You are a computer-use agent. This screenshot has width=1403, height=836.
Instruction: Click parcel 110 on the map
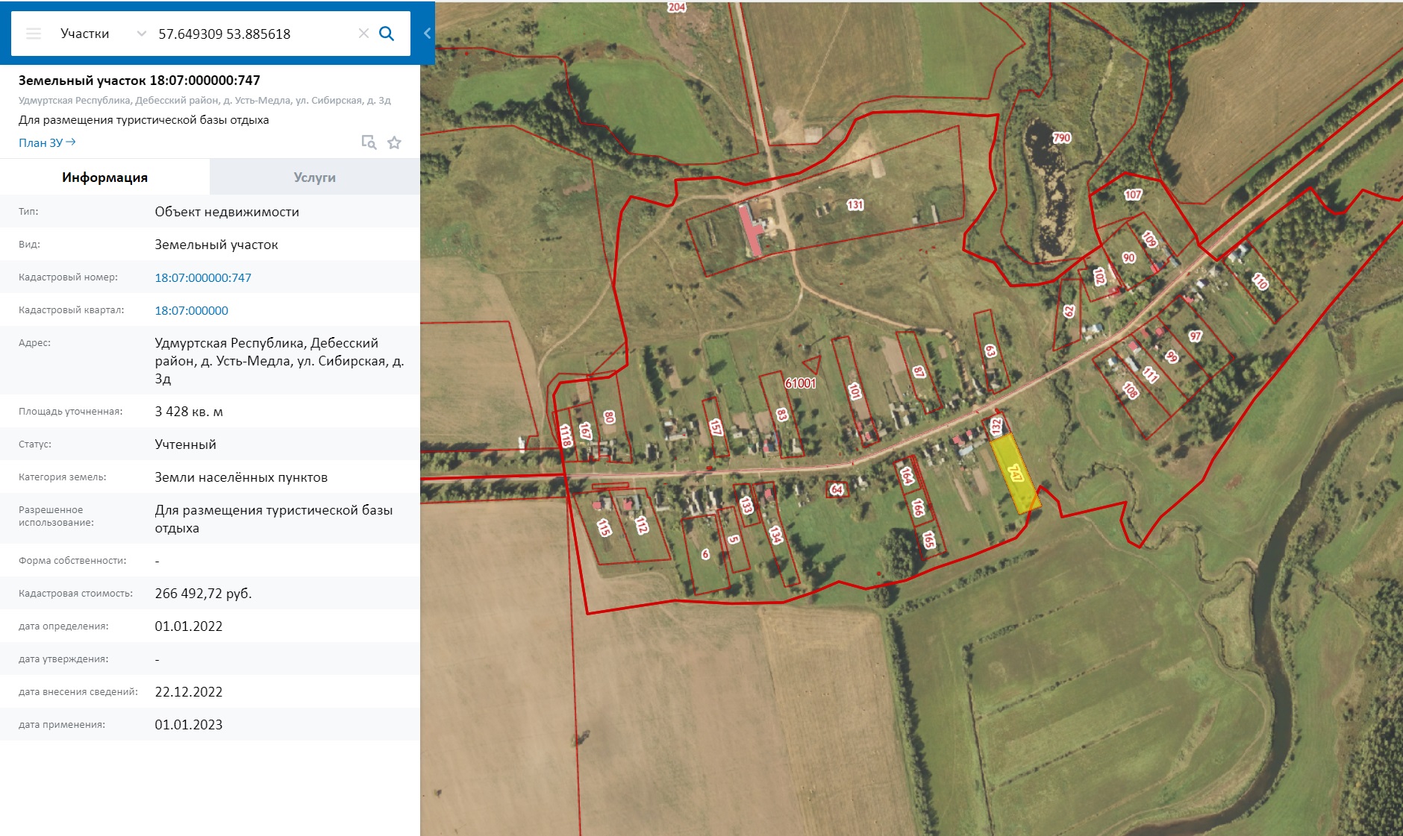[x=1260, y=281]
